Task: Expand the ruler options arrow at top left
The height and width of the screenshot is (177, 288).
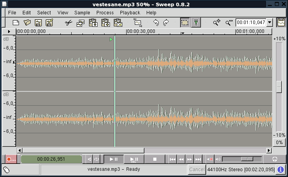Action: click(x=9, y=32)
